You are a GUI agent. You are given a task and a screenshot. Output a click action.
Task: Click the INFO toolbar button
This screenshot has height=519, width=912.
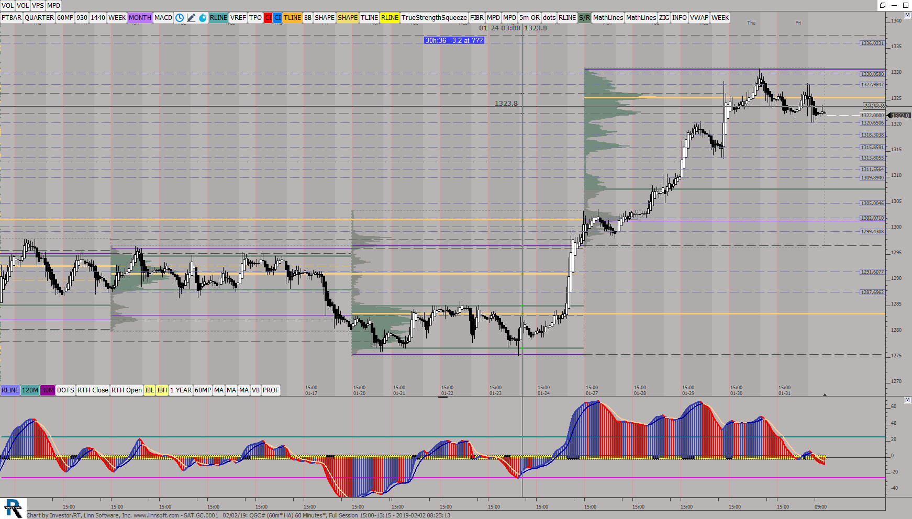pyautogui.click(x=680, y=18)
